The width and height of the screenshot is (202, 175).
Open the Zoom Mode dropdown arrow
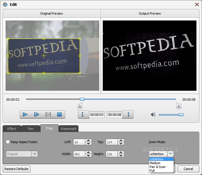click(x=170, y=154)
